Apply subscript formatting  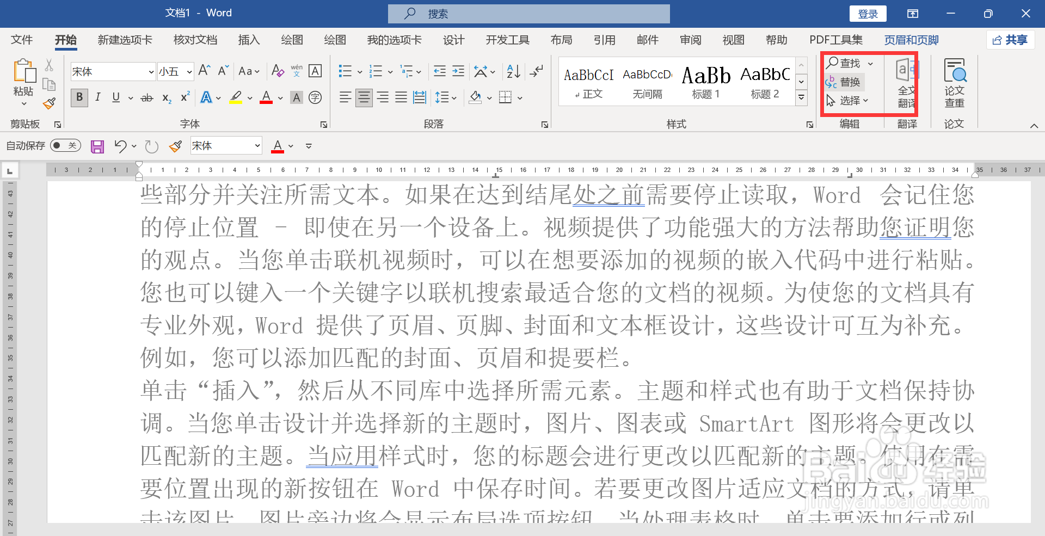[x=167, y=98]
